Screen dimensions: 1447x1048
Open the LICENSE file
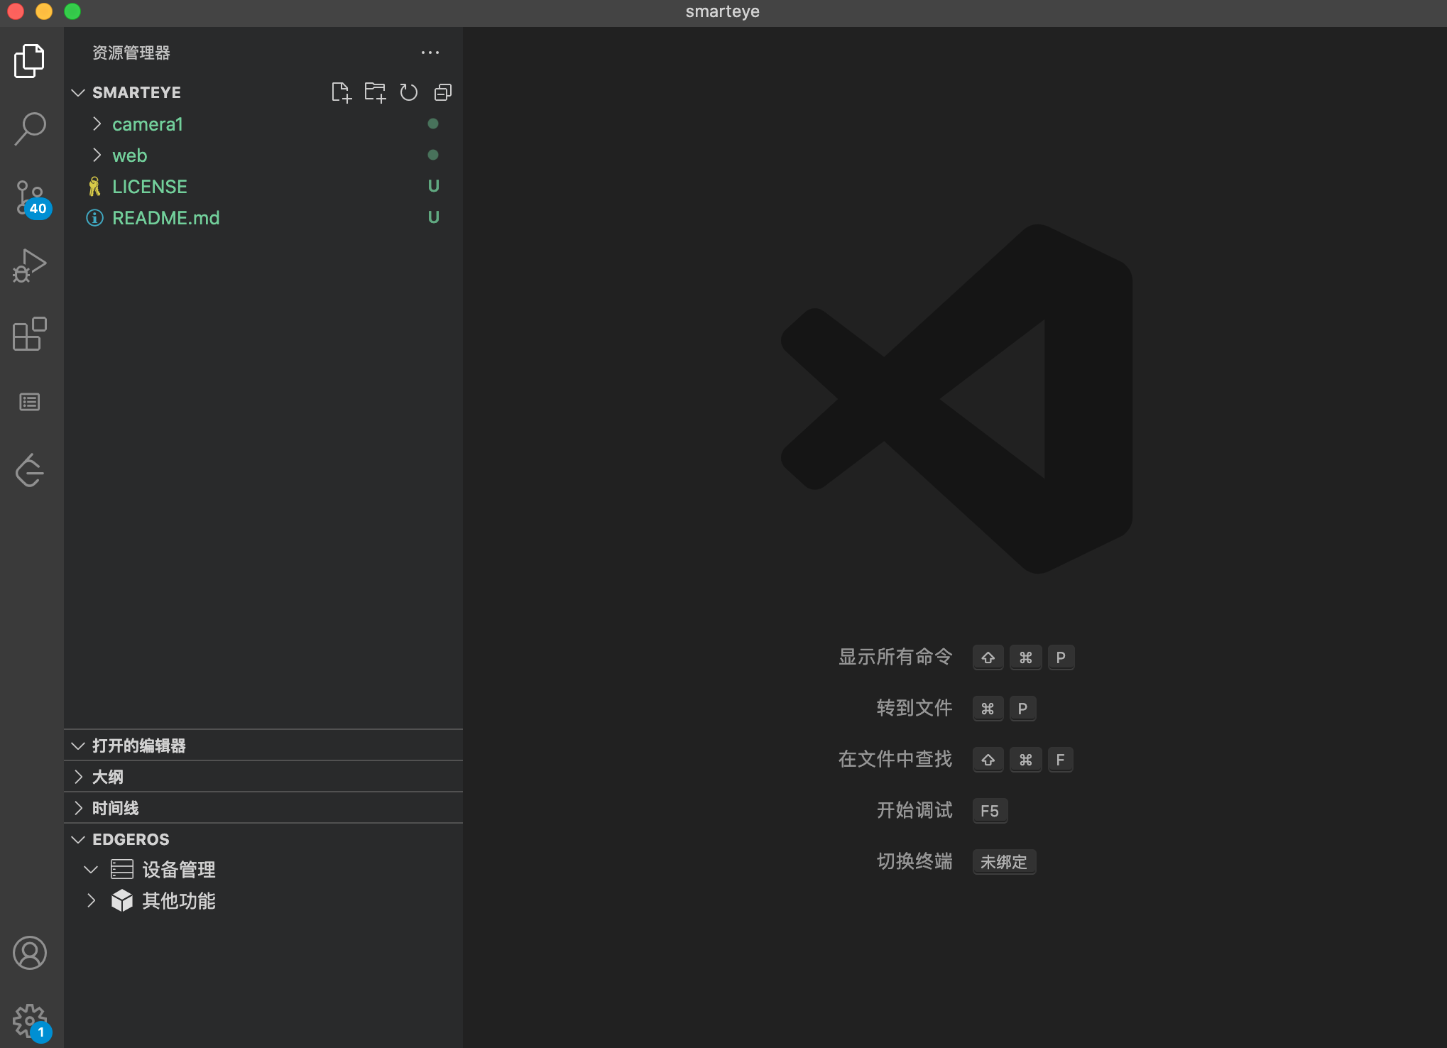point(150,187)
